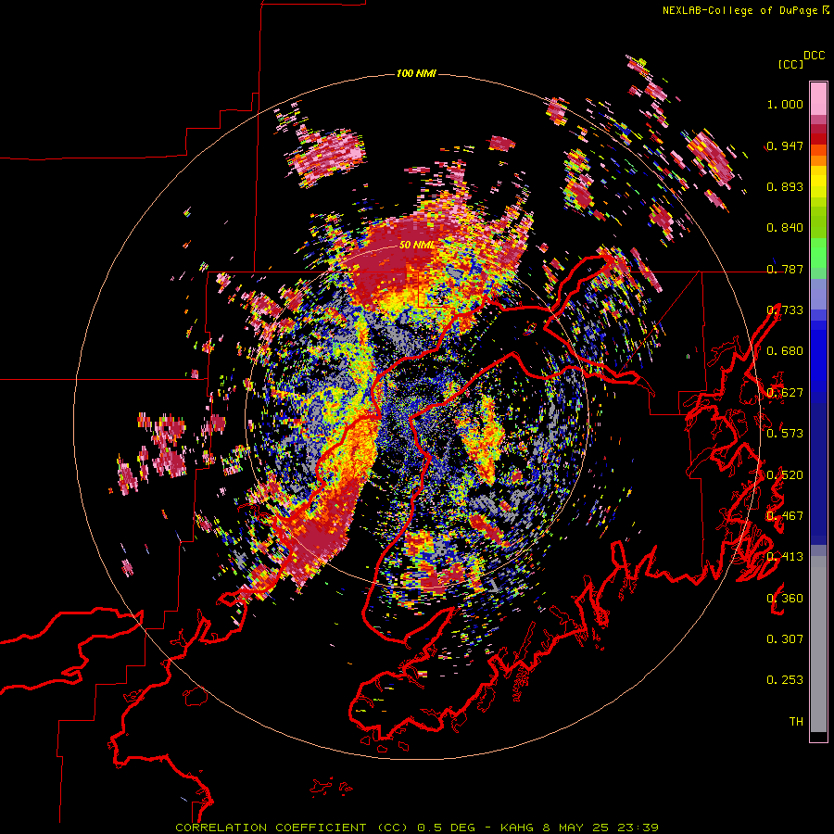Click the 0.893 legend value

tap(785, 186)
